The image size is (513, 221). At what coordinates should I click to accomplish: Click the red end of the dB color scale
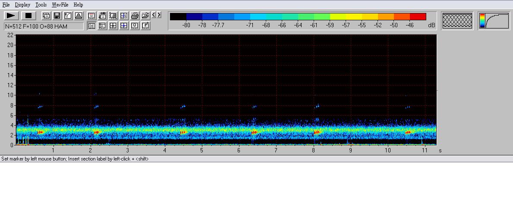coord(418,16)
